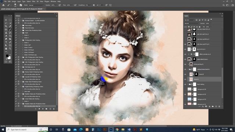This screenshot has width=235, height=132.
Task: Delete action using Actions panel trash
Action: (54, 109)
